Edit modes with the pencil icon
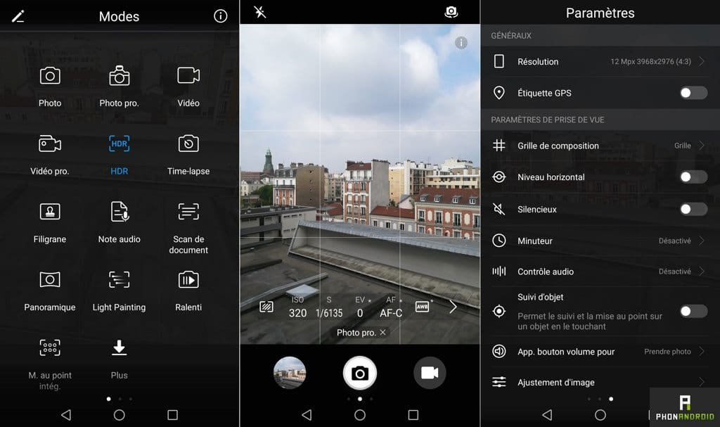 pos(18,17)
